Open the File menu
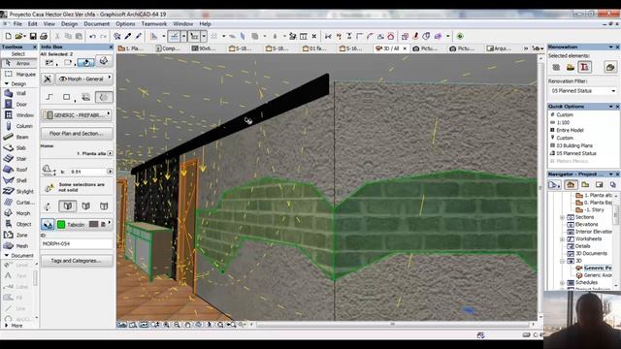 (x=17, y=23)
